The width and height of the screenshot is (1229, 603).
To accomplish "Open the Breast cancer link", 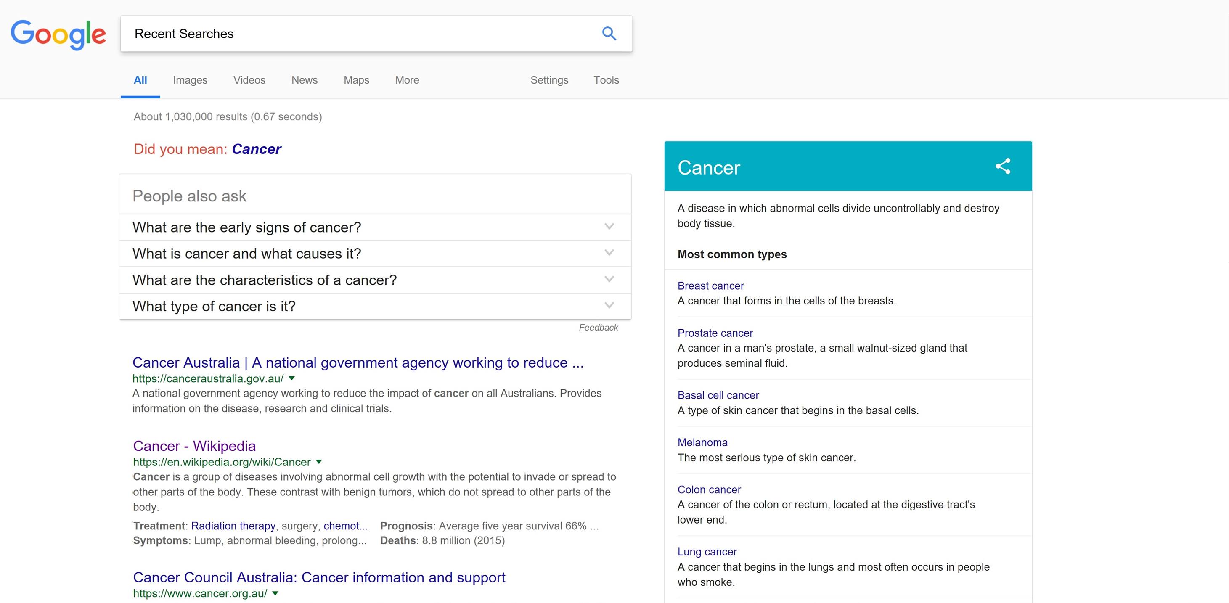I will tap(710, 286).
